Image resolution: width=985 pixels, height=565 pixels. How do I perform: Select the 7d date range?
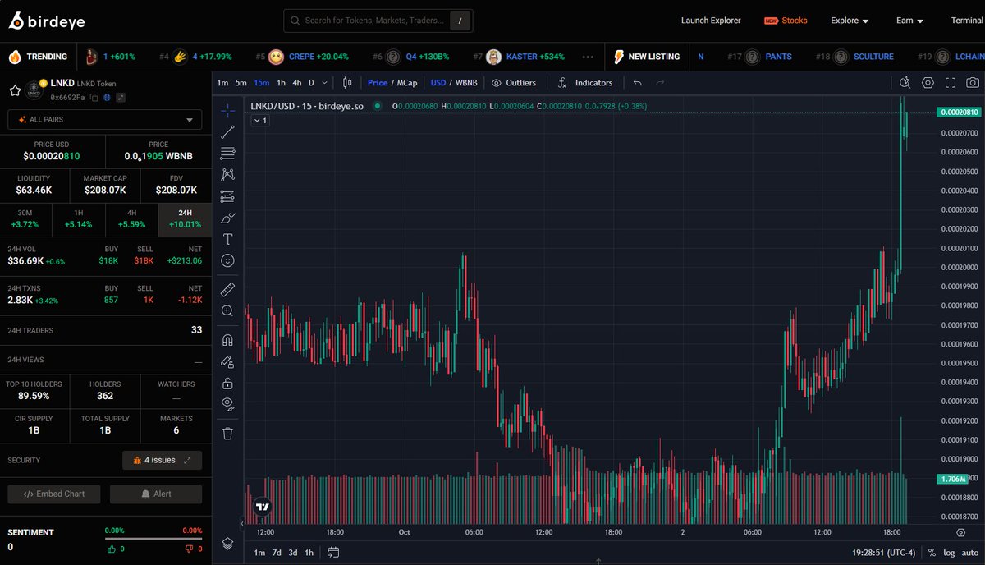coord(277,553)
